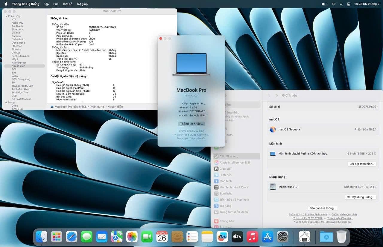Go back using the Settings back arrow
383x247 pixels.
269,95
